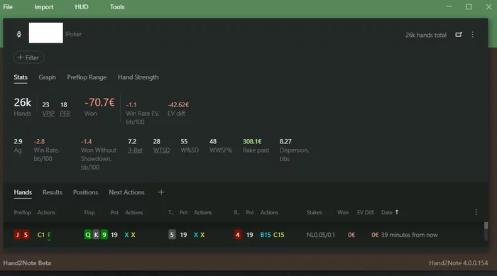Open the Hand Strength tab
Image resolution: width=497 pixels, height=276 pixels.
[138, 77]
